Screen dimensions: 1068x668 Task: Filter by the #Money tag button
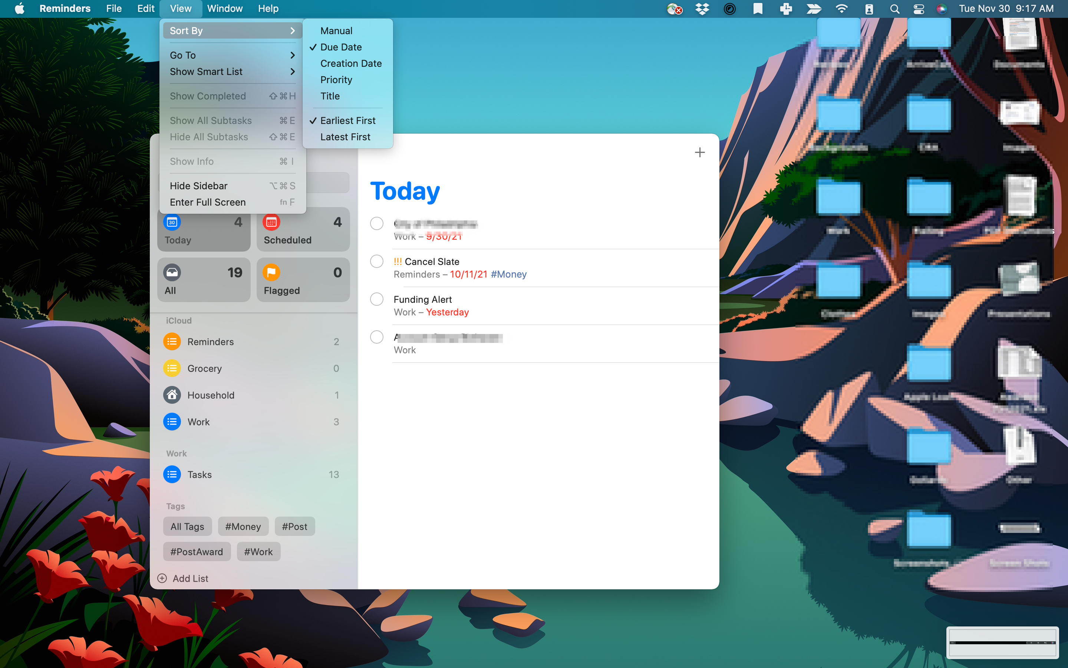point(243,526)
